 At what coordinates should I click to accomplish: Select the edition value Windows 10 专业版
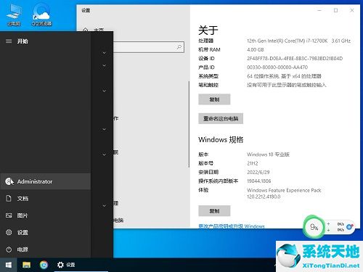pyautogui.click(x=268, y=154)
